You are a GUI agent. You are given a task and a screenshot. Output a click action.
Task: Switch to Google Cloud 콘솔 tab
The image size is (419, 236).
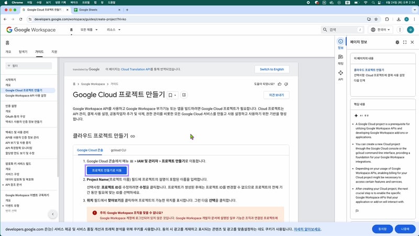click(x=90, y=151)
